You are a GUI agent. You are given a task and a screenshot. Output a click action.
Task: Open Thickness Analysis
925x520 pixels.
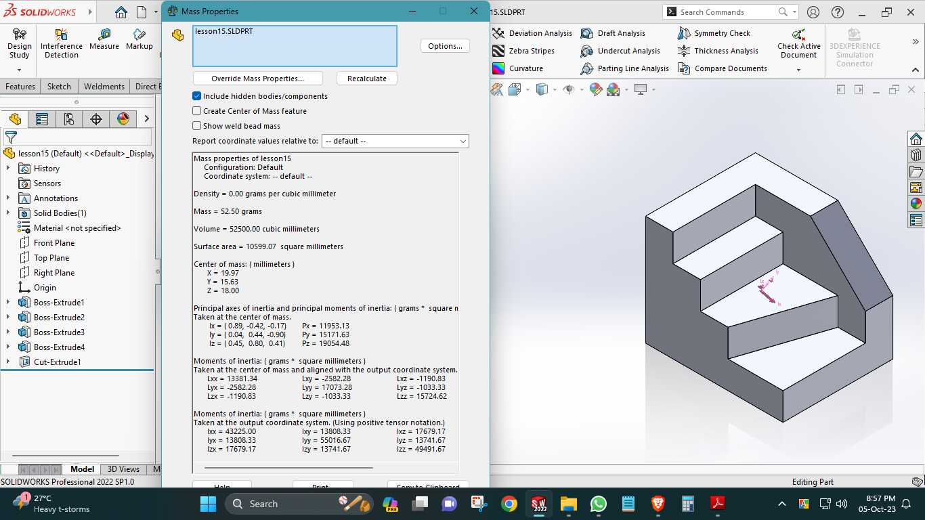coord(718,51)
